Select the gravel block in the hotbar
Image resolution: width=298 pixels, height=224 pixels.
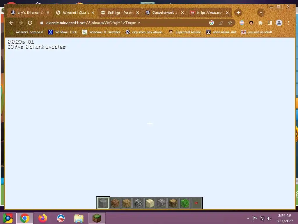click(x=161, y=203)
